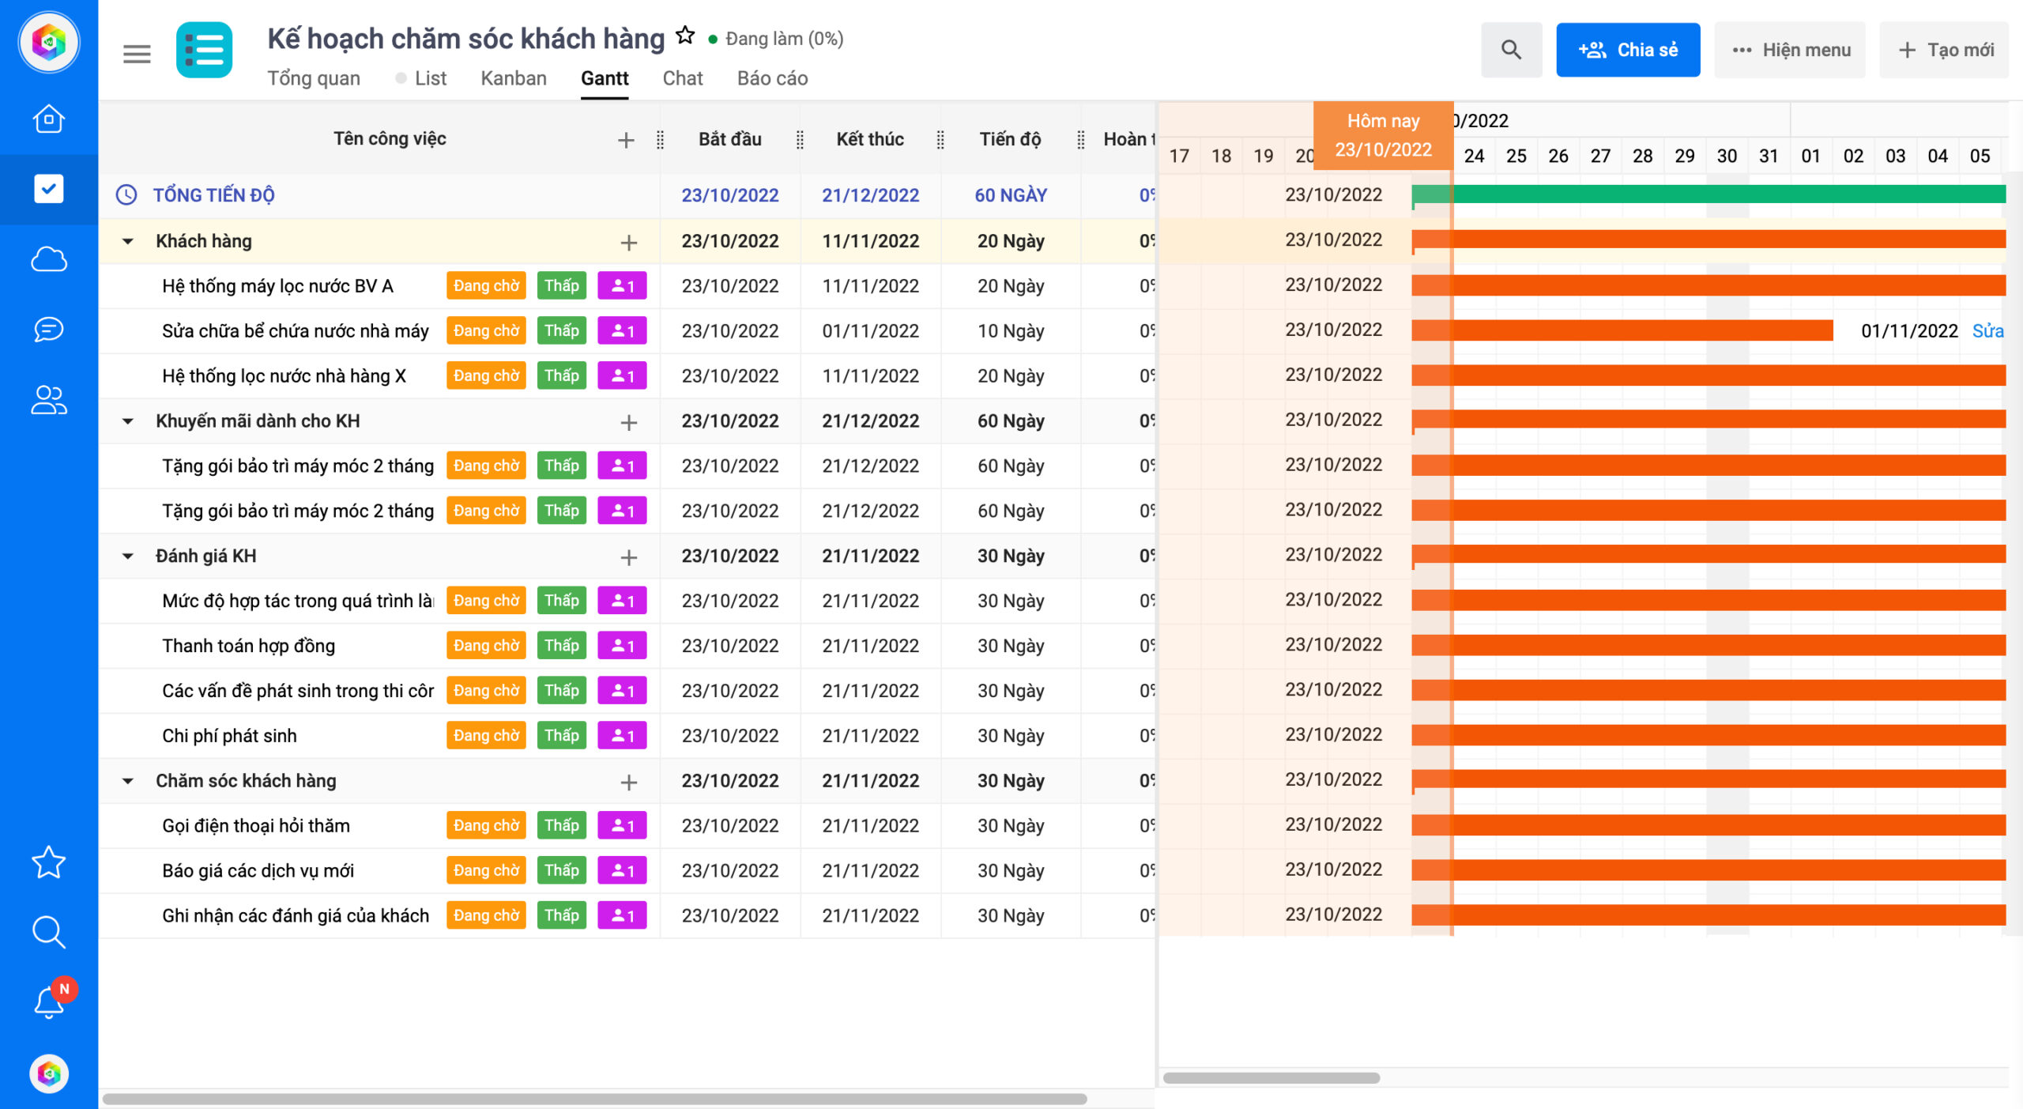The height and width of the screenshot is (1109, 2023).
Task: Click assignee badge for Thanh toán hợp đồng
Action: click(622, 646)
